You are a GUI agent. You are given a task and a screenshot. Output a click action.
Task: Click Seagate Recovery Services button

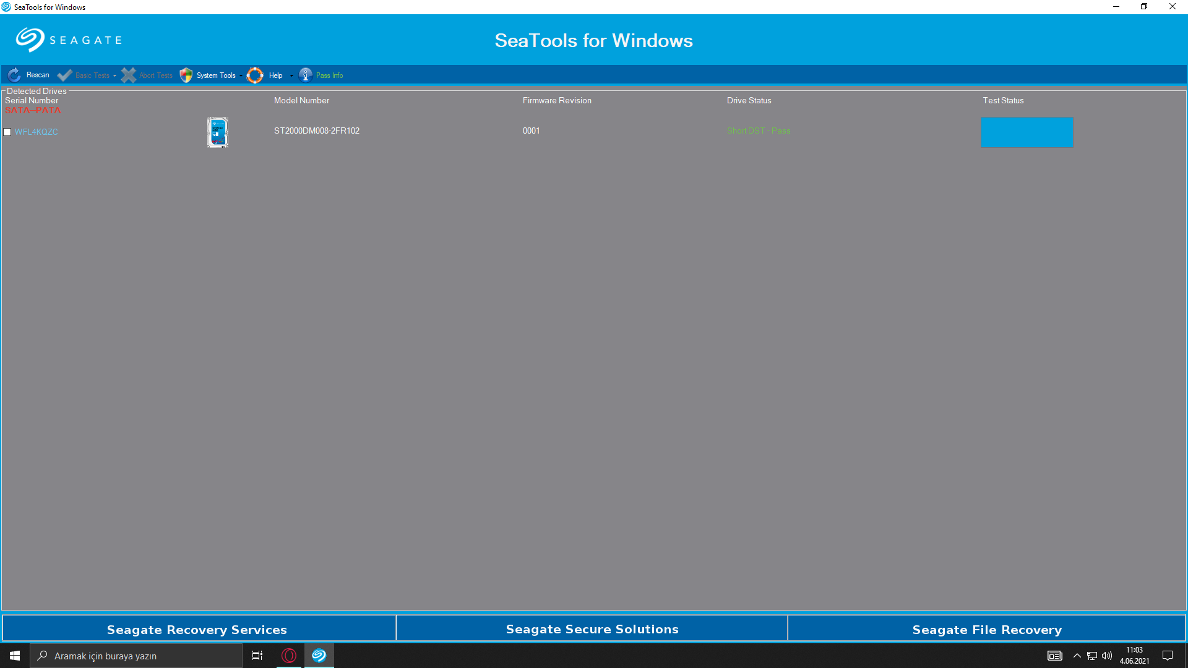198,629
